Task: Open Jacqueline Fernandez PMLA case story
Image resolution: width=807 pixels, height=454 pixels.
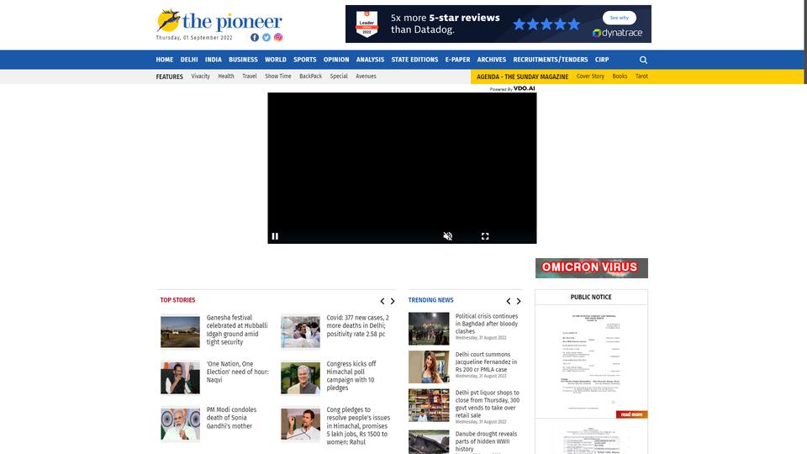Action: pyautogui.click(x=487, y=362)
